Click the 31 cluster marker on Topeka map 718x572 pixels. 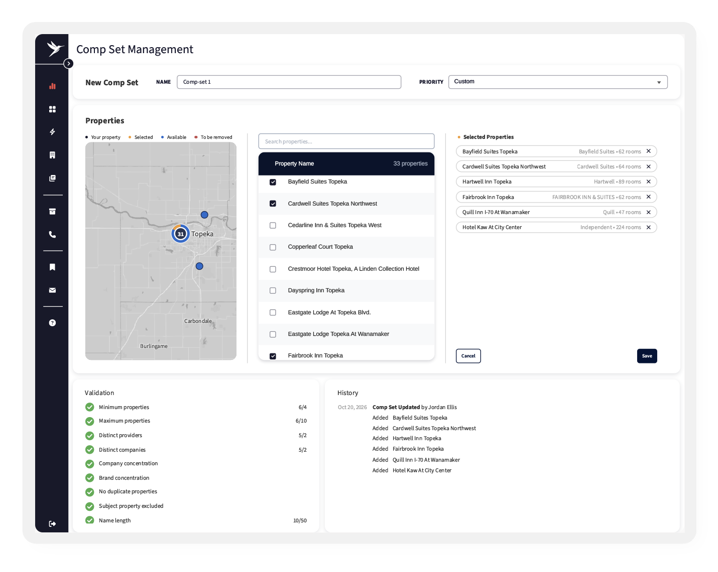click(x=181, y=234)
